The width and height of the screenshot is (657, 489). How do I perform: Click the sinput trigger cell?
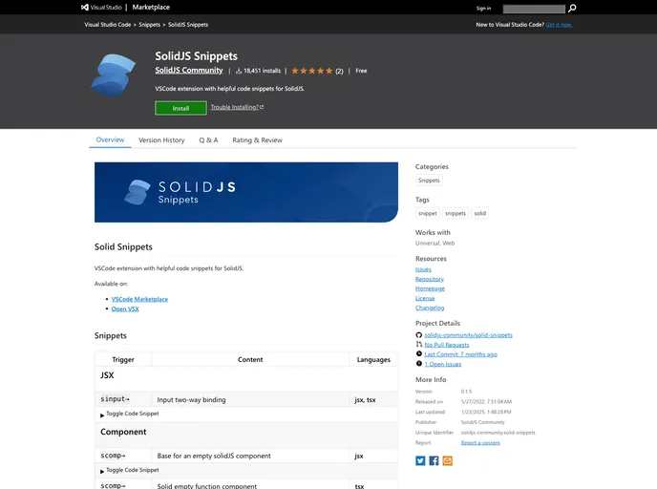click(123, 399)
